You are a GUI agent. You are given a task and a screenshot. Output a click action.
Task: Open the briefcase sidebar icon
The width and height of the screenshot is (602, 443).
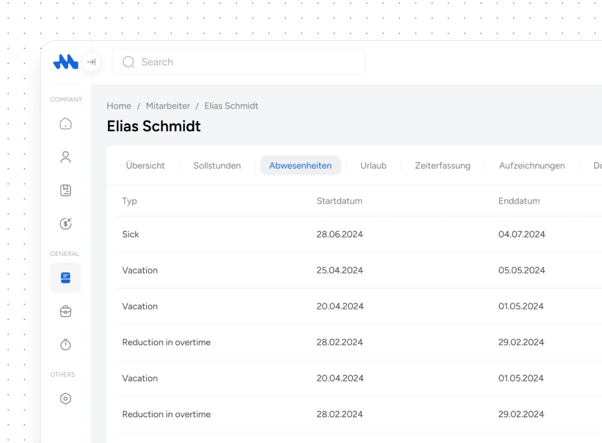coord(65,311)
